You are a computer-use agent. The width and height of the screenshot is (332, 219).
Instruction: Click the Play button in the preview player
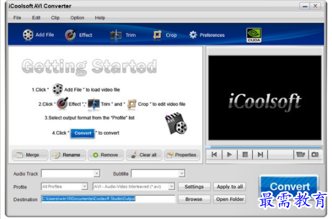click(x=229, y=155)
